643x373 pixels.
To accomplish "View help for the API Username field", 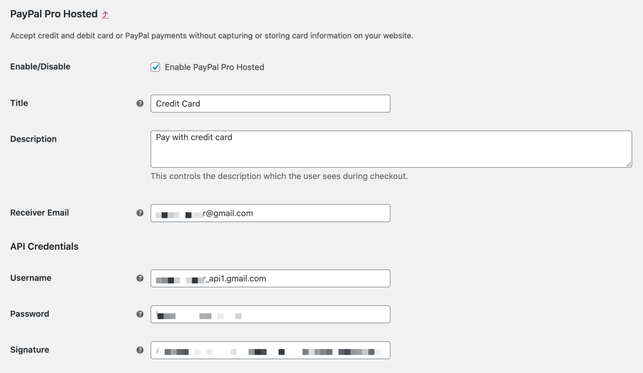I will tap(139, 278).
